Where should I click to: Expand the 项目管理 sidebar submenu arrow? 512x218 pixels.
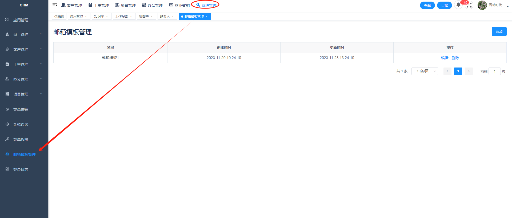point(41,94)
